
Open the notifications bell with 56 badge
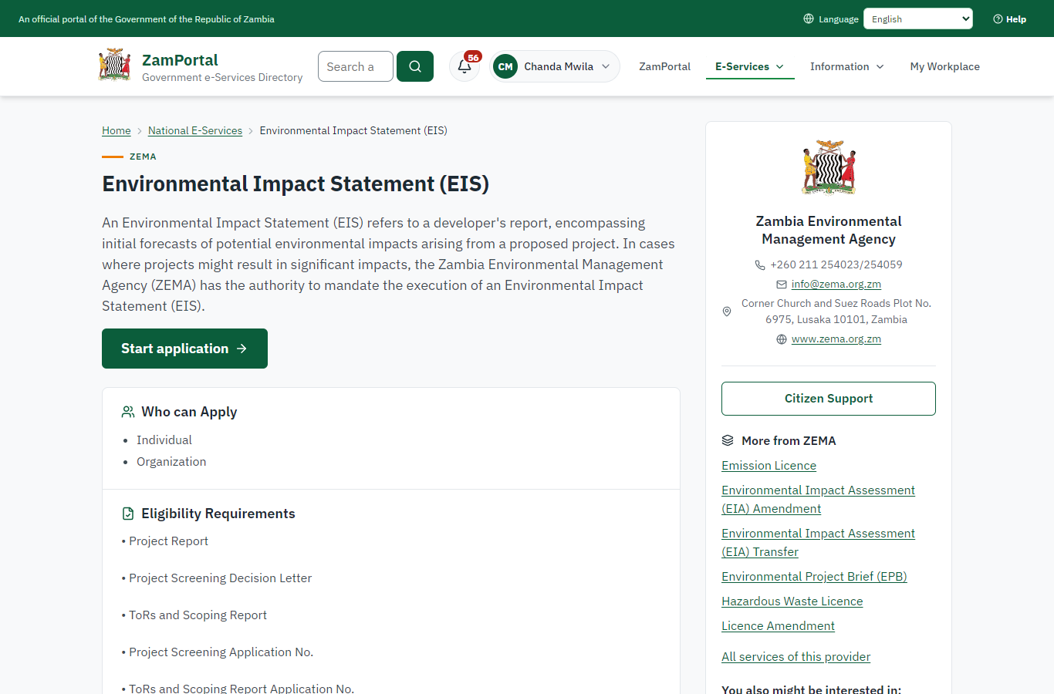pos(465,66)
